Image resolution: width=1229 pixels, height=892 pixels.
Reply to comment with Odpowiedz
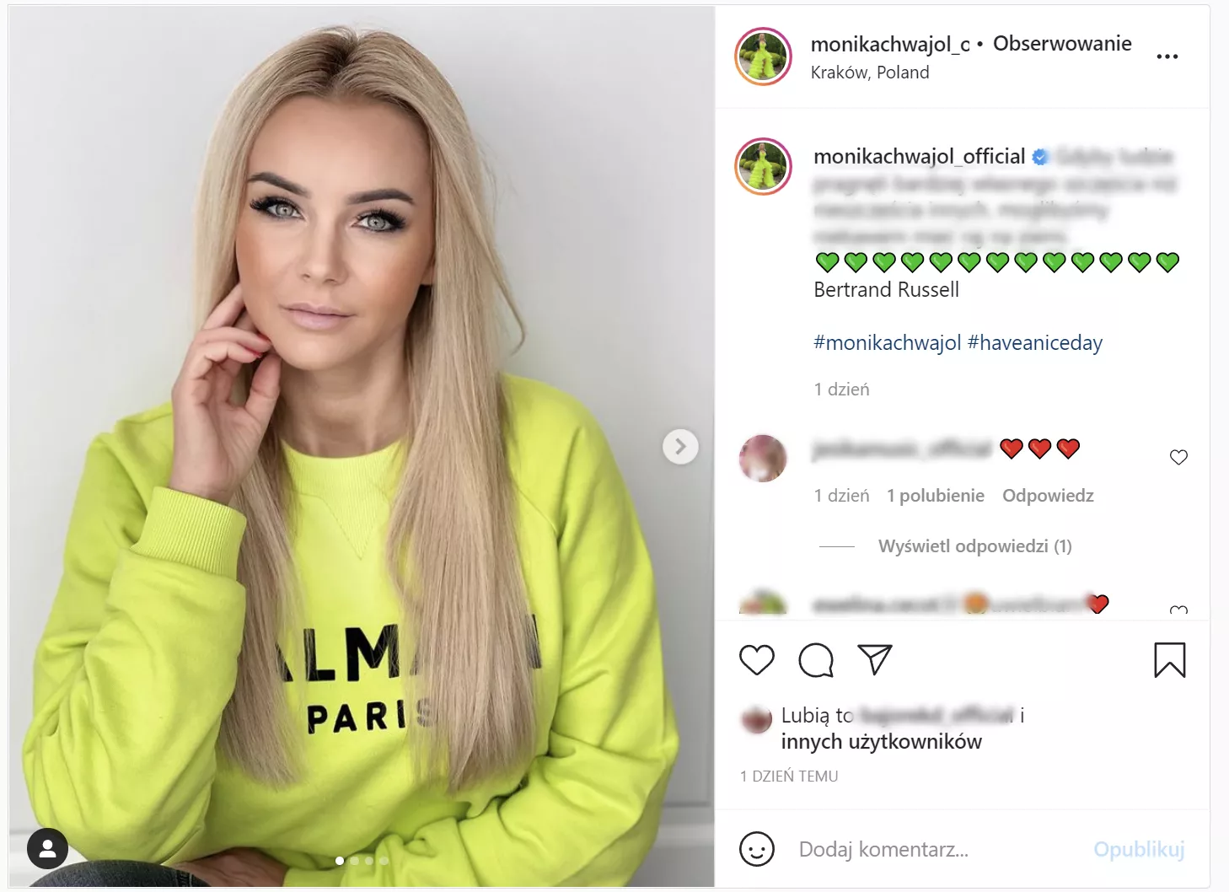tap(1048, 496)
